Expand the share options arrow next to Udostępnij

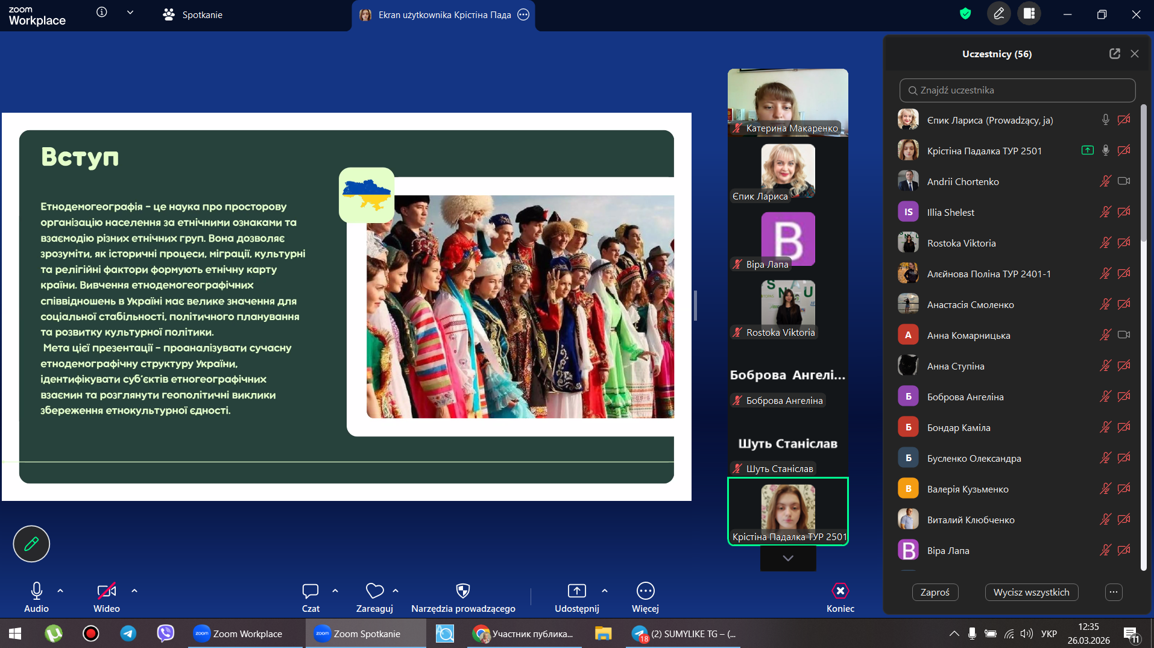click(x=605, y=591)
